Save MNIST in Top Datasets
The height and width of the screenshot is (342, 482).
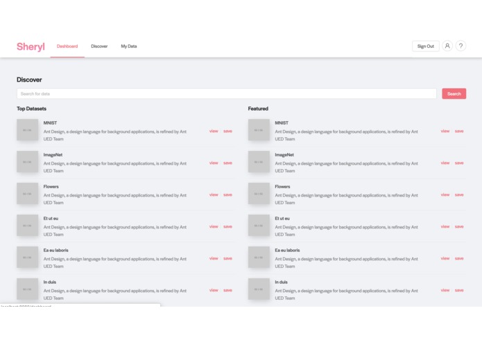coord(227,132)
